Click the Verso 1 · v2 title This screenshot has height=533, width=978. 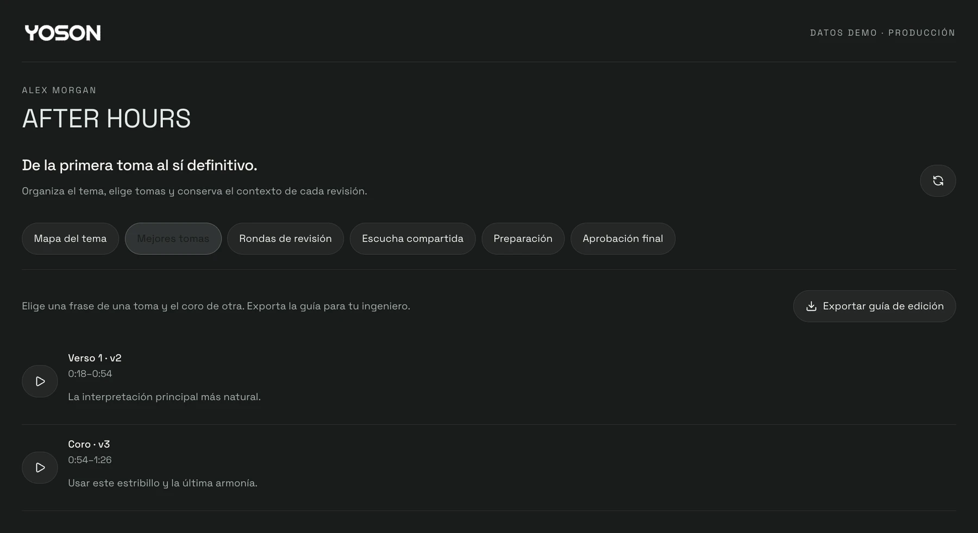(95, 358)
